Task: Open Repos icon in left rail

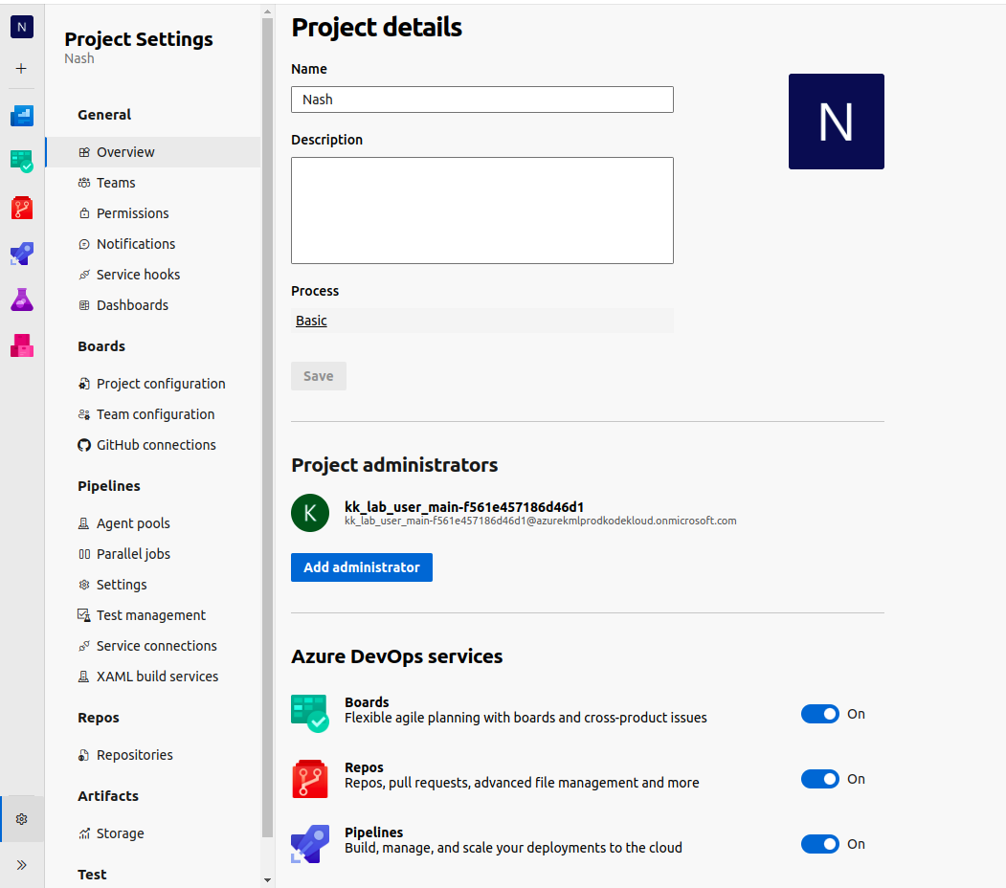Action: 21,208
